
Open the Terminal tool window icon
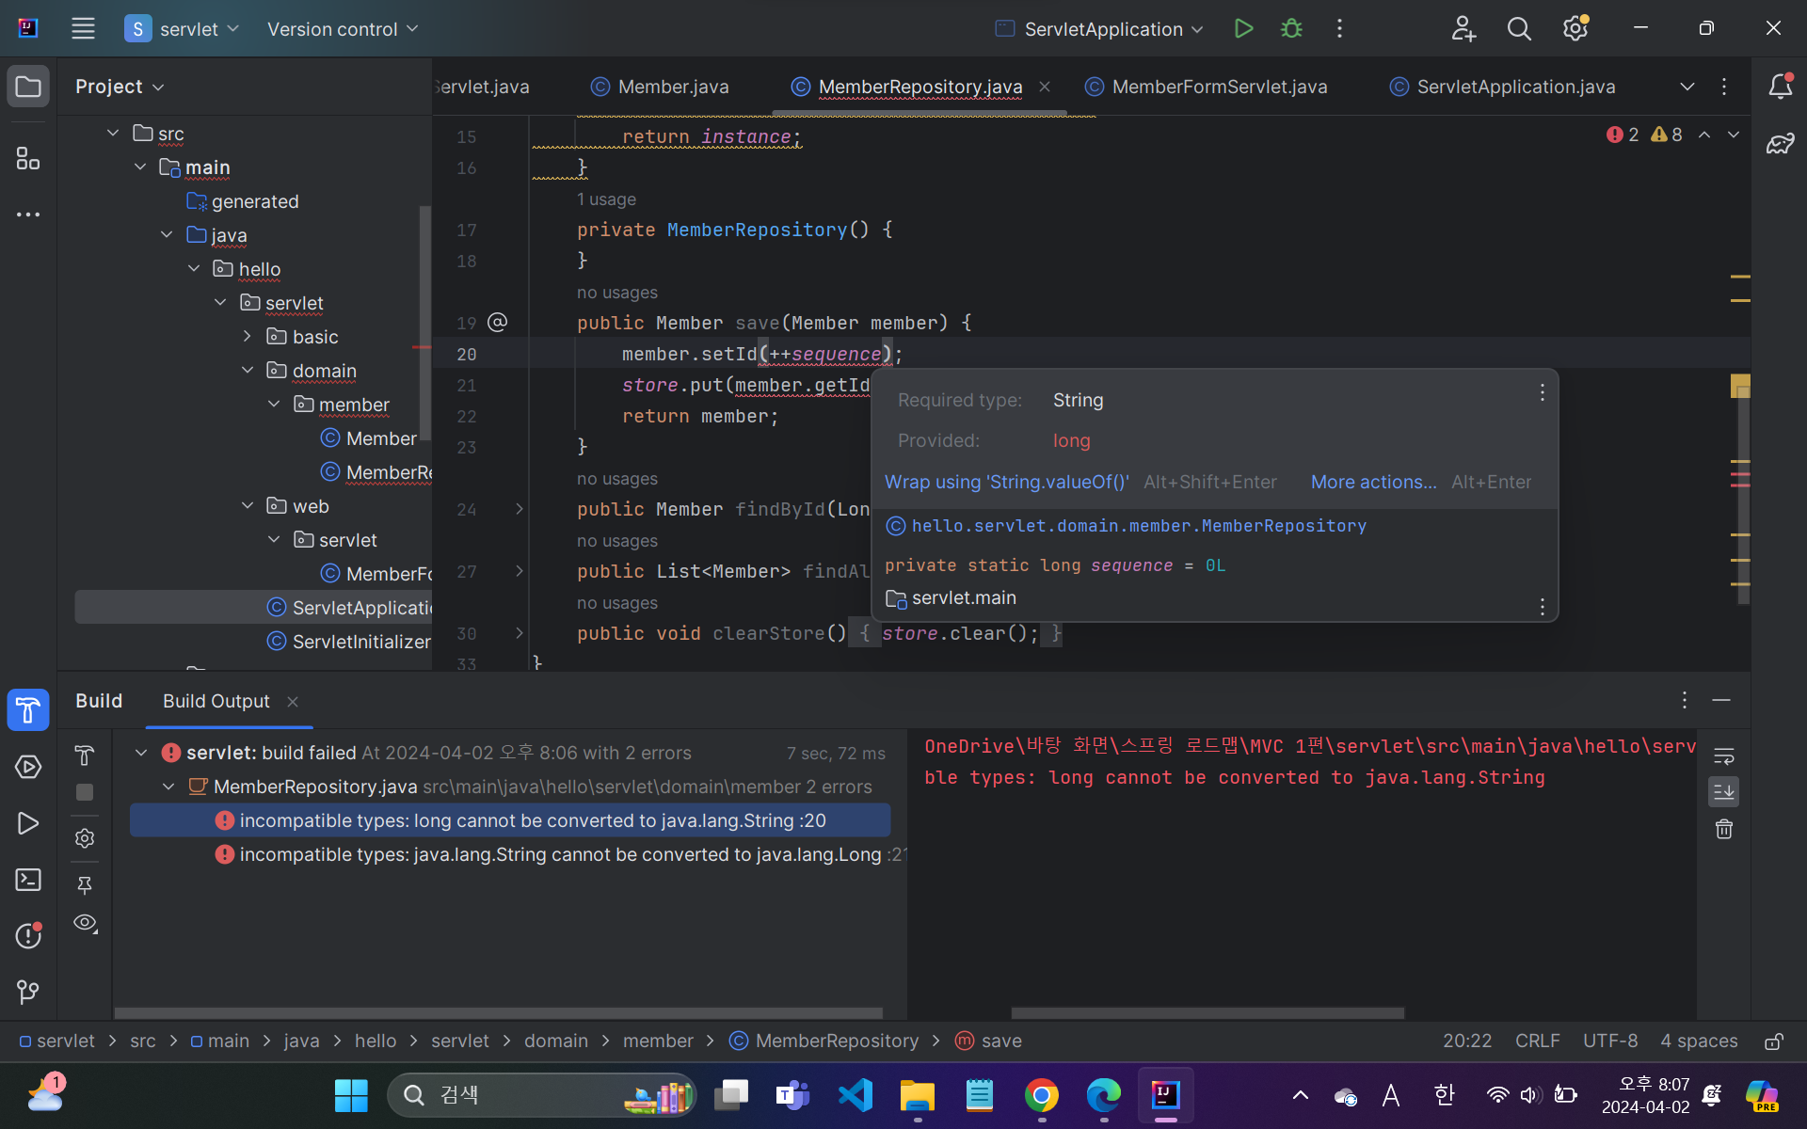pyautogui.click(x=28, y=880)
